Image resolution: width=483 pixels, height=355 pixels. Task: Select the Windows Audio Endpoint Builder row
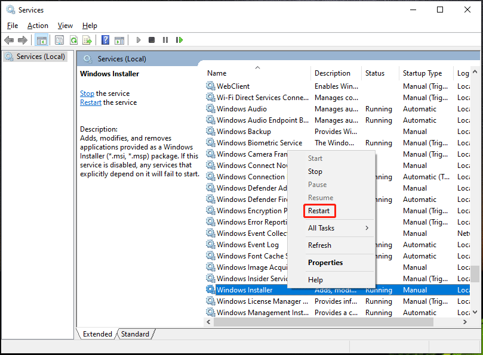coord(337,120)
